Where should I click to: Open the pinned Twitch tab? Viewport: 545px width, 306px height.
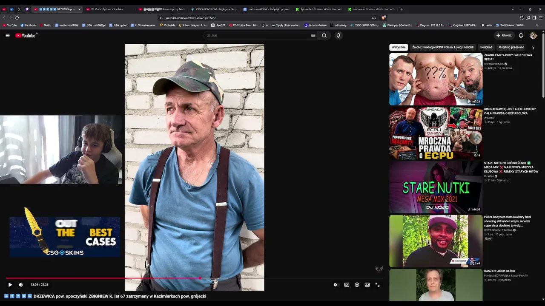click(27, 9)
